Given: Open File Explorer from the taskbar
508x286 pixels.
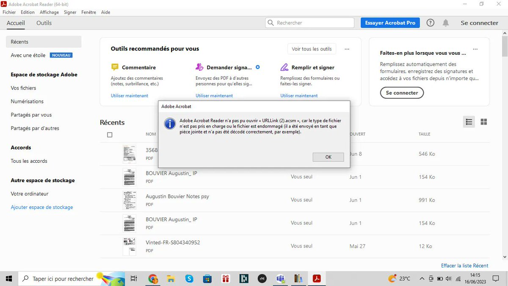Looking at the screenshot, I should (171, 278).
